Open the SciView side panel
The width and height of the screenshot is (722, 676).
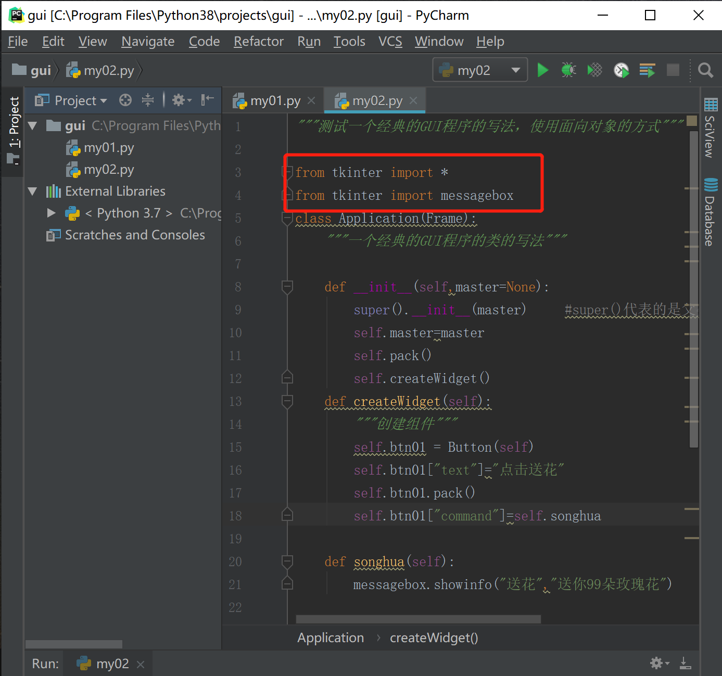coord(711,128)
